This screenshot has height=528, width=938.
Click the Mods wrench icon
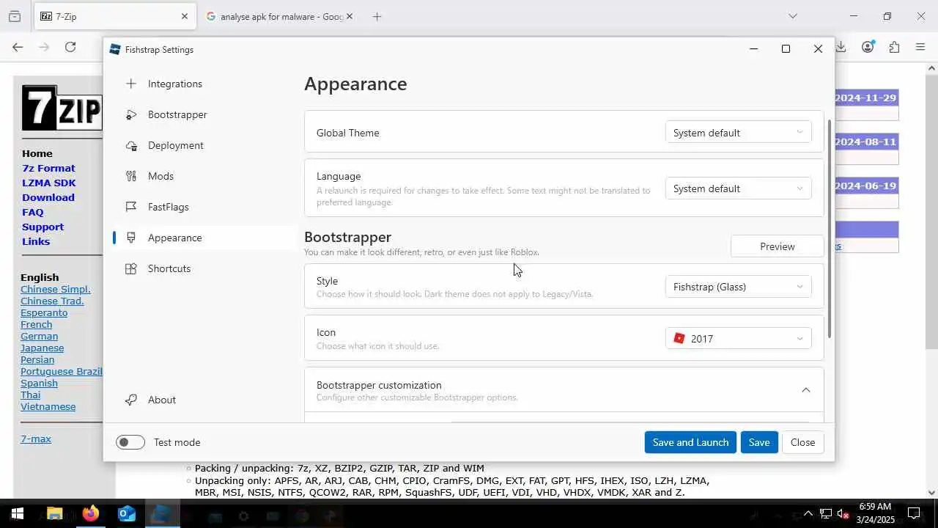[x=131, y=176]
